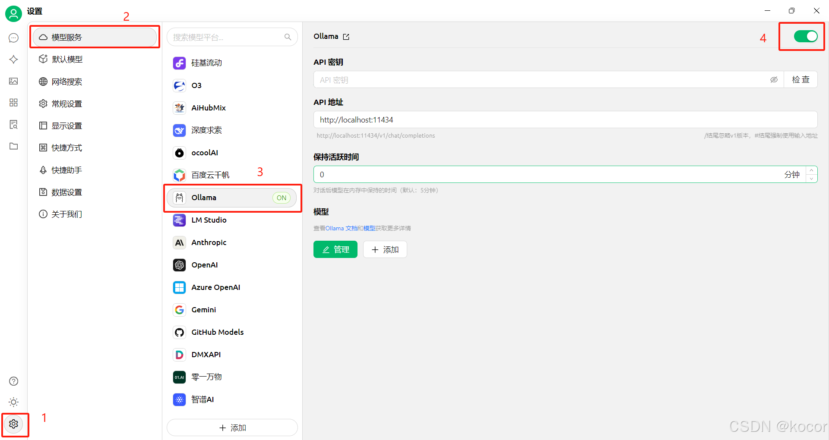
Task: Click the 检查 API key button
Action: [801, 80]
